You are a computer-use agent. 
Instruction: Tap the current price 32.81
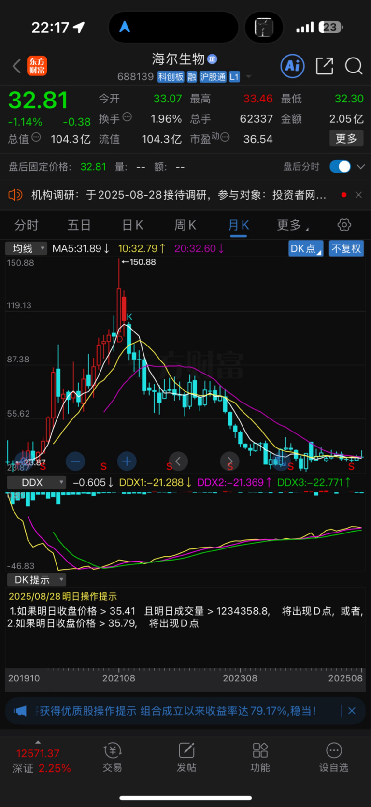click(38, 101)
